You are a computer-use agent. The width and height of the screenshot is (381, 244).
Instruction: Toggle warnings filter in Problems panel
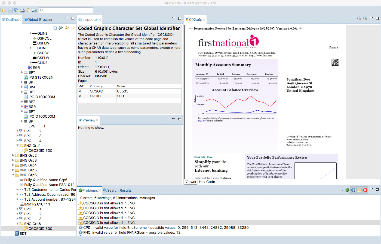click(x=359, y=190)
